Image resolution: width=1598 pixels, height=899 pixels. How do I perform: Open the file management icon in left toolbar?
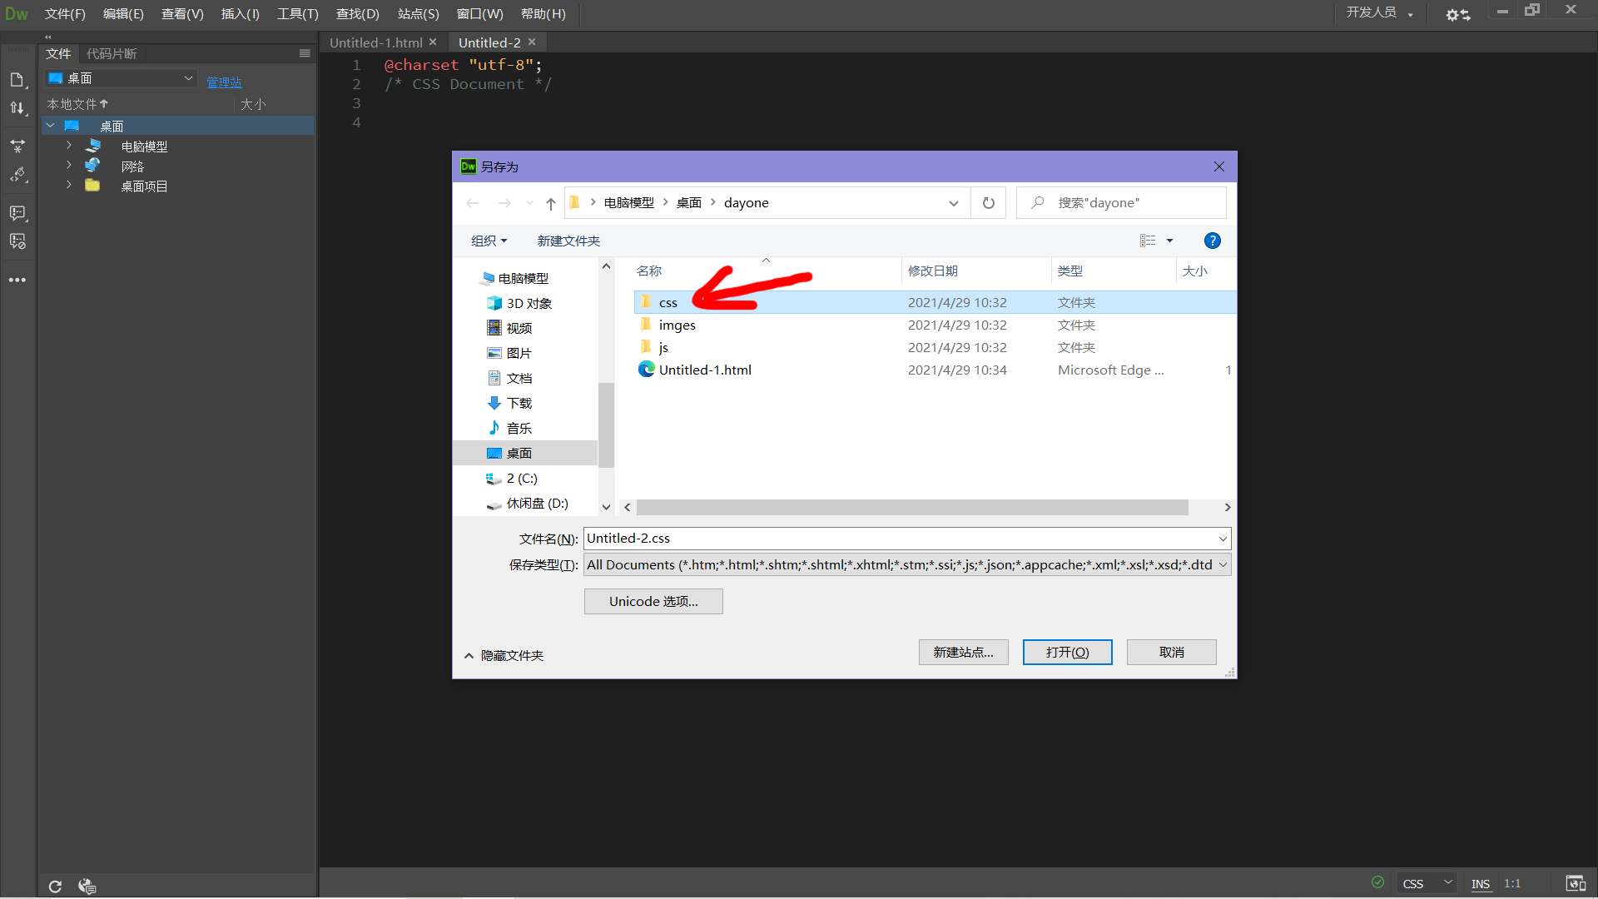pos(17,80)
